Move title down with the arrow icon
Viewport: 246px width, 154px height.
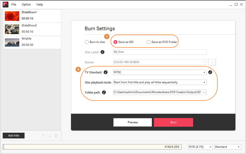[x=50, y=136]
